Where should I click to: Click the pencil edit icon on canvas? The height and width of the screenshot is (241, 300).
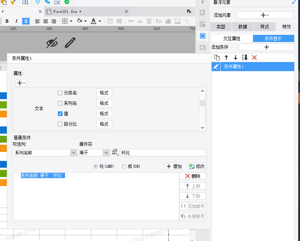(70, 42)
